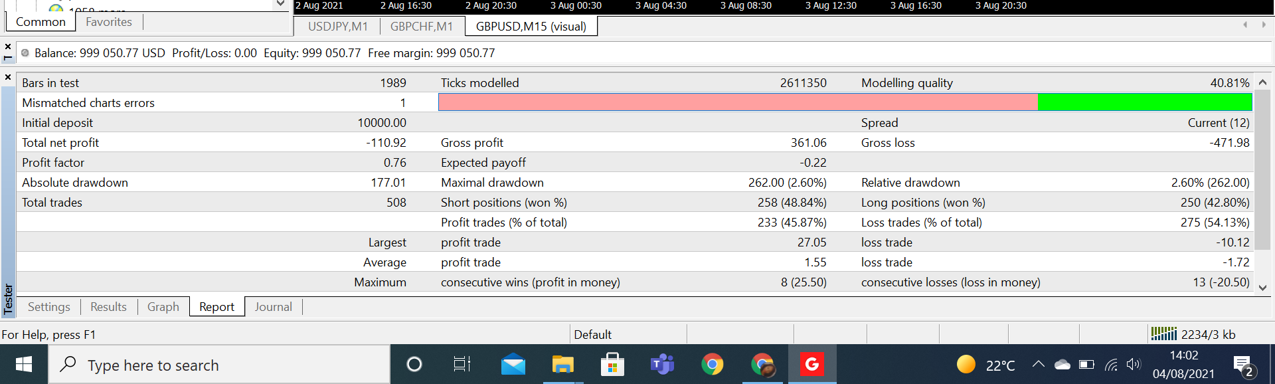The image size is (1275, 384).
Task: Click Bars in test value 1989
Action: pyautogui.click(x=393, y=83)
